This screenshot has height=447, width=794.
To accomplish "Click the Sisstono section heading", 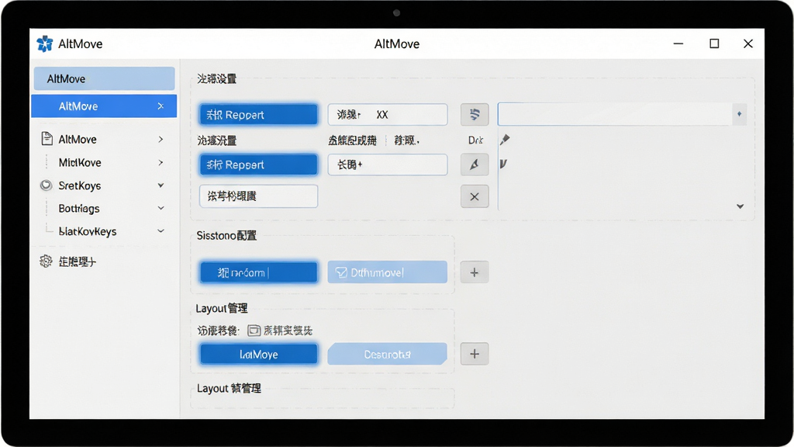I will pyautogui.click(x=227, y=236).
